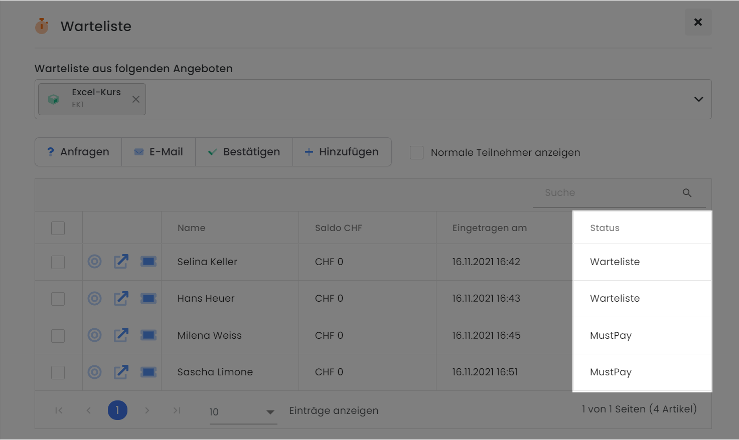This screenshot has width=739, height=440.
Task: Select the checkbox in Hans Heuer's row
Action: 58,298
